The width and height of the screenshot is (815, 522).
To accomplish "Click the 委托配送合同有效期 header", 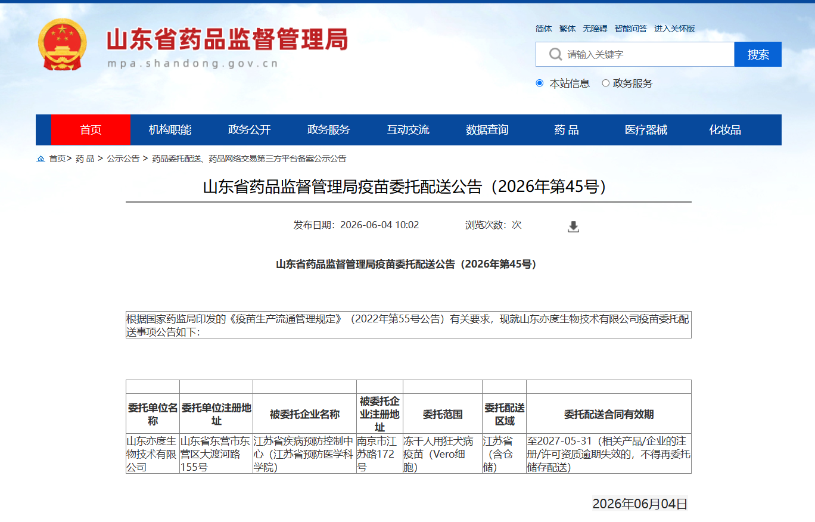I will (x=609, y=414).
